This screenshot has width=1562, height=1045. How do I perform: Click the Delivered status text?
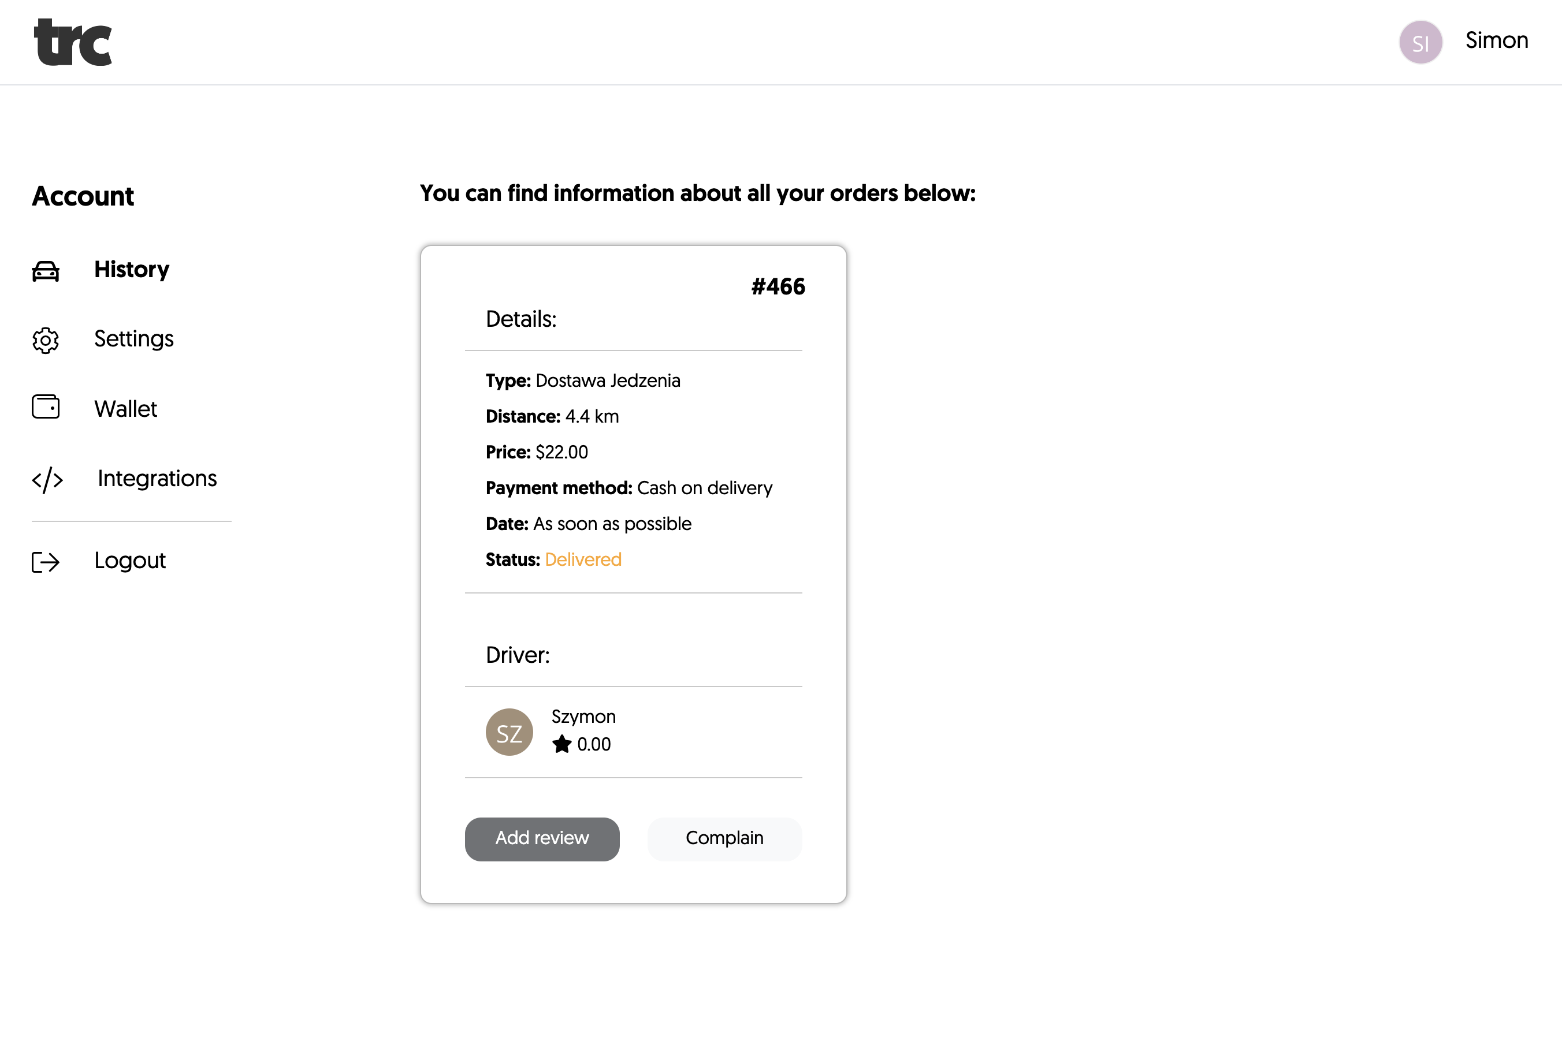(x=583, y=559)
